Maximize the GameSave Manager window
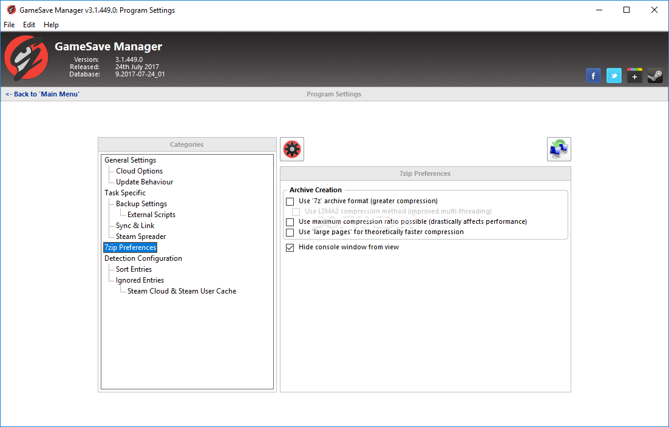Image resolution: width=669 pixels, height=427 pixels. [627, 10]
